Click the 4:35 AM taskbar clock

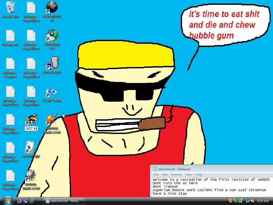tap(263, 201)
